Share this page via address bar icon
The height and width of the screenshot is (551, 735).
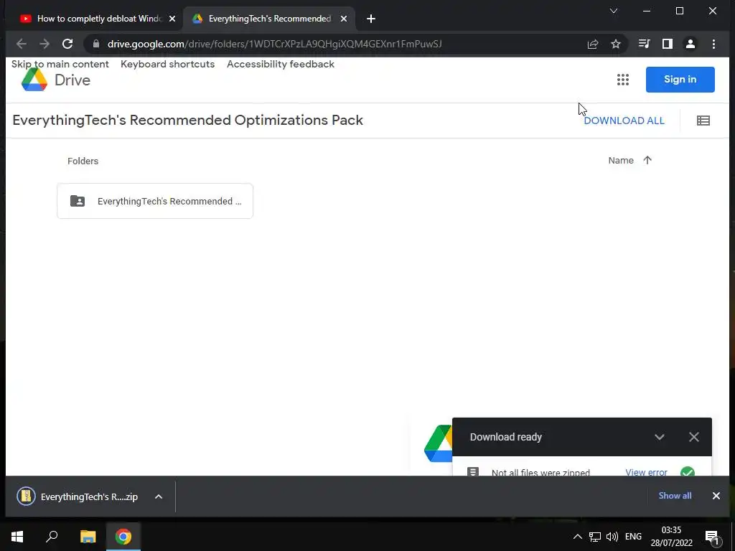(x=592, y=44)
